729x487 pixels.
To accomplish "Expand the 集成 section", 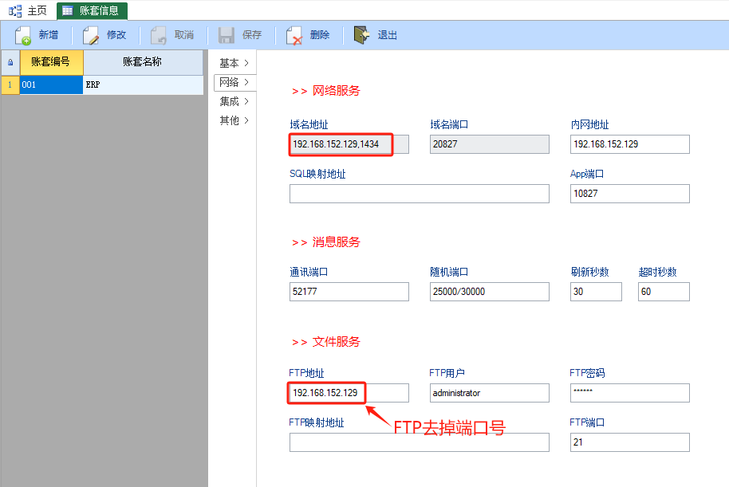I will (x=234, y=101).
